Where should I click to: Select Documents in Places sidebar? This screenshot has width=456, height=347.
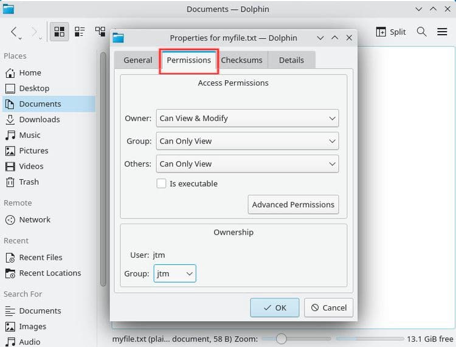tap(49, 104)
